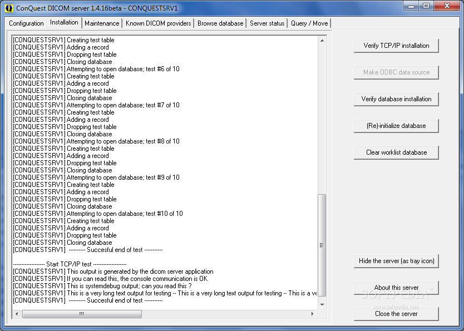The width and height of the screenshot is (464, 331).
Task: View the Server status tab
Action: click(267, 23)
